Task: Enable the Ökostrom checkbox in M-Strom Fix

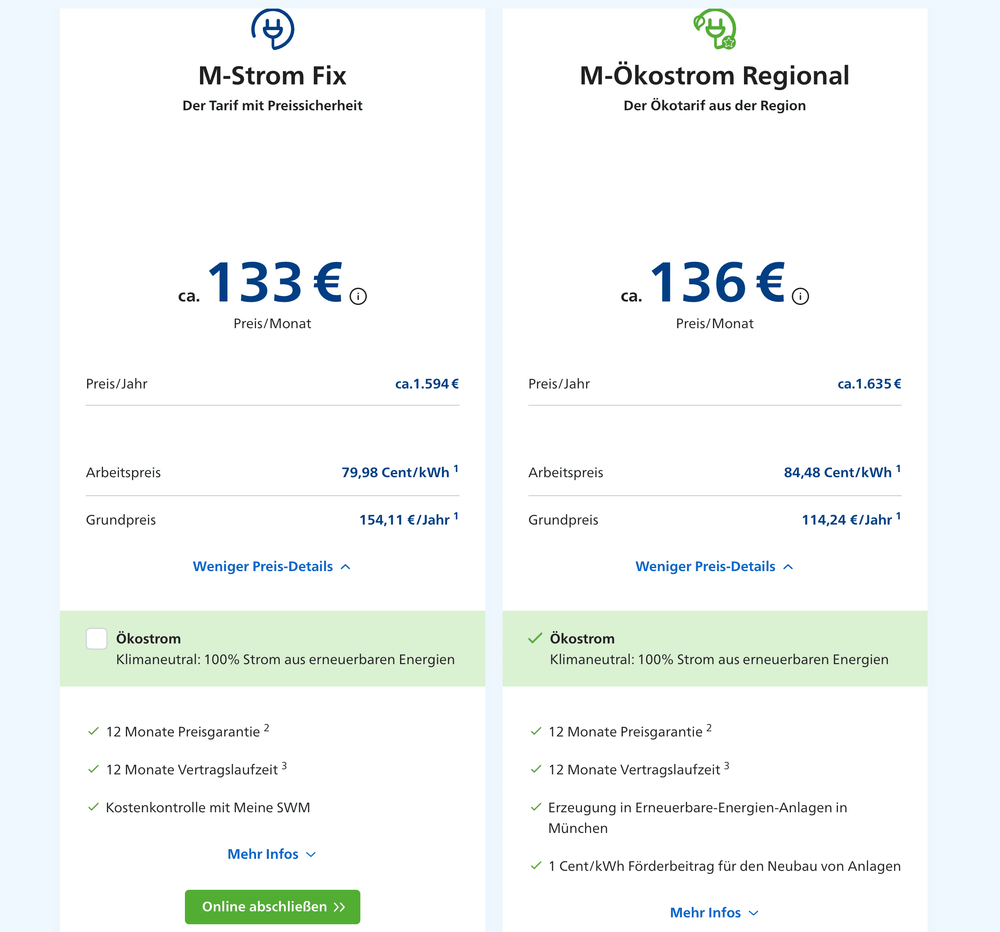Action: coord(97,638)
